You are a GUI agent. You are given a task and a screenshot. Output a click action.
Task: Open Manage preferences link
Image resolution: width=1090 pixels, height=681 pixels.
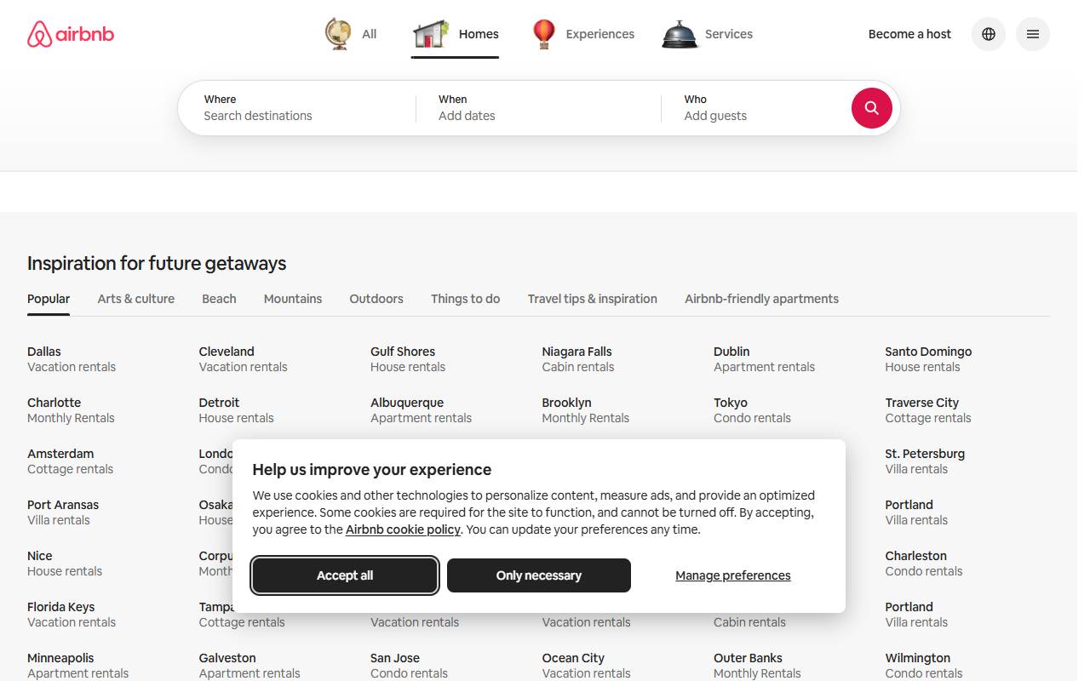point(733,575)
